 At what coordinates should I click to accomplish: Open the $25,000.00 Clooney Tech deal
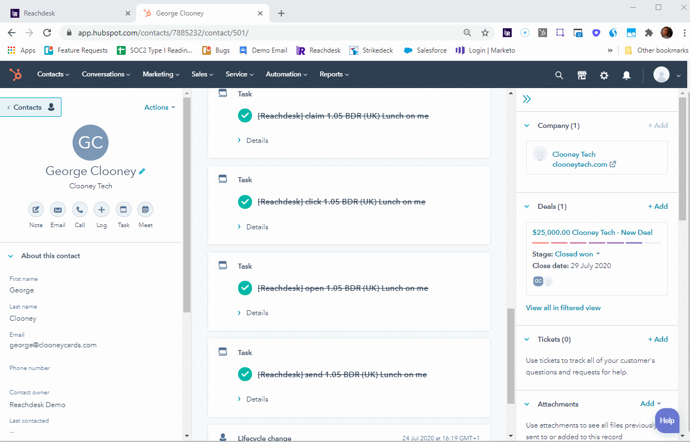pos(592,233)
